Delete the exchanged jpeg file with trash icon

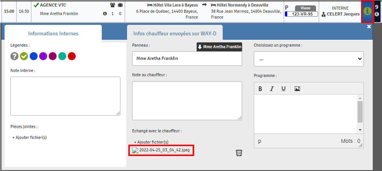(239, 153)
